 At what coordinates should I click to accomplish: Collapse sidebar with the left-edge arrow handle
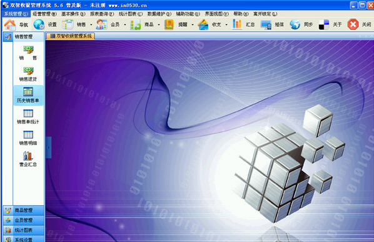tap(48, 148)
